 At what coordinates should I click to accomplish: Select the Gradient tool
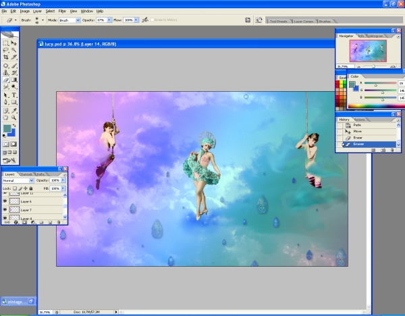coord(14,80)
